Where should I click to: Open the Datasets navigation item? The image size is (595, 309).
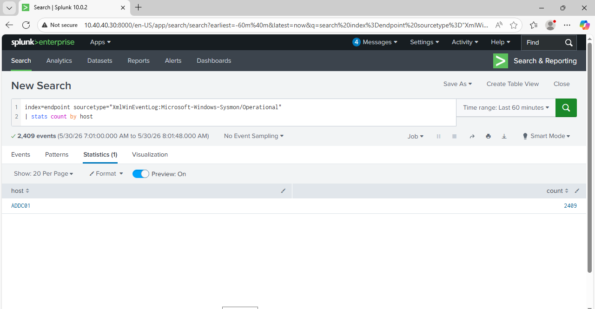[x=100, y=61]
